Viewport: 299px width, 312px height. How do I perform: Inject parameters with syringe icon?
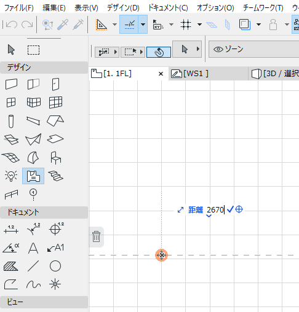click(78, 25)
